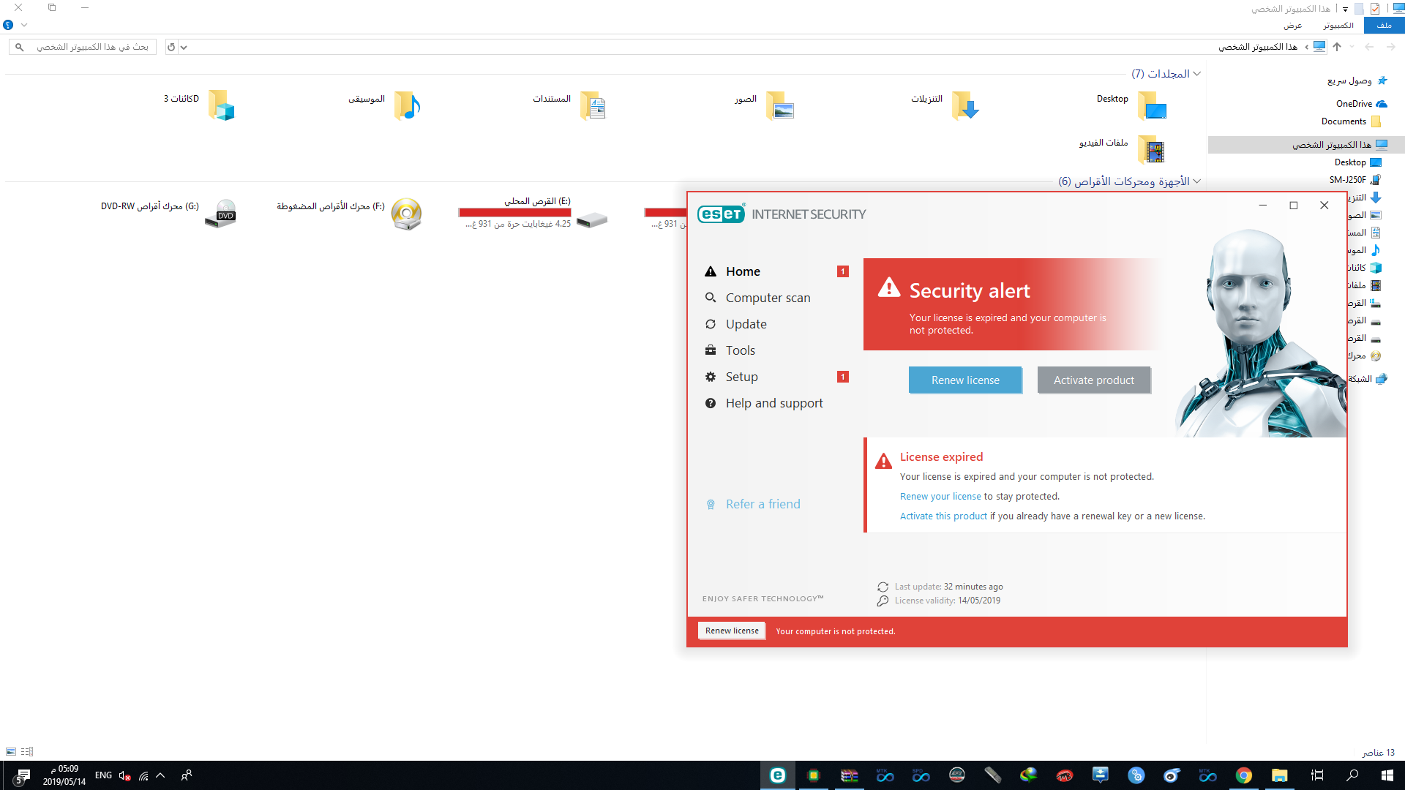Viewport: 1405px width, 790px height.
Task: Select the Desktop folder in main pane
Action: click(1131, 105)
